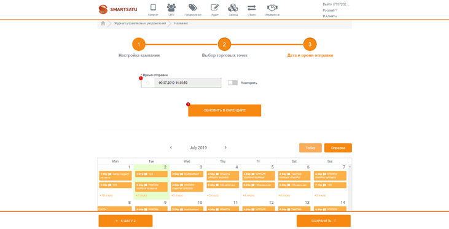Click the Сохранить button
The width and height of the screenshot is (449, 229).
(324, 221)
